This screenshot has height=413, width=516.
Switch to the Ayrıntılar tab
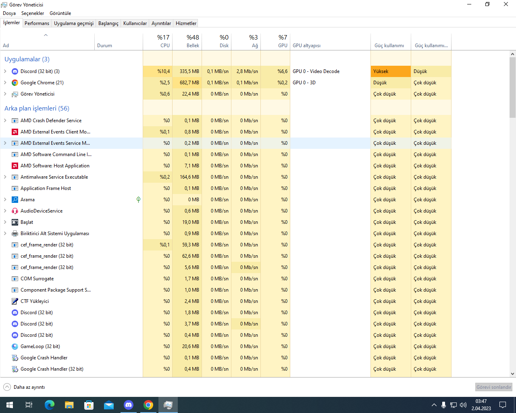pos(161,23)
